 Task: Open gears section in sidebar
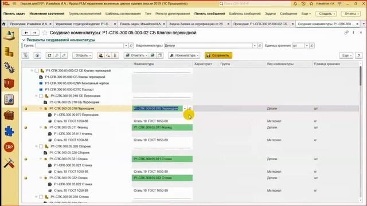(x=9, y=68)
